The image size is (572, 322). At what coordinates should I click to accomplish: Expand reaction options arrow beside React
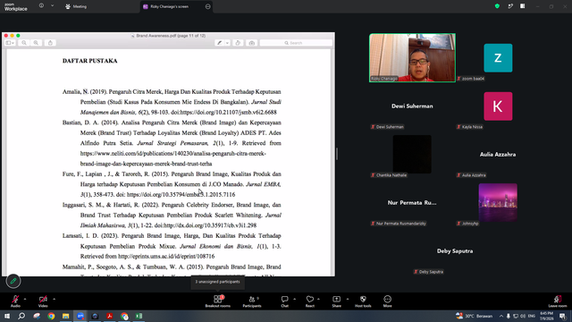318,299
